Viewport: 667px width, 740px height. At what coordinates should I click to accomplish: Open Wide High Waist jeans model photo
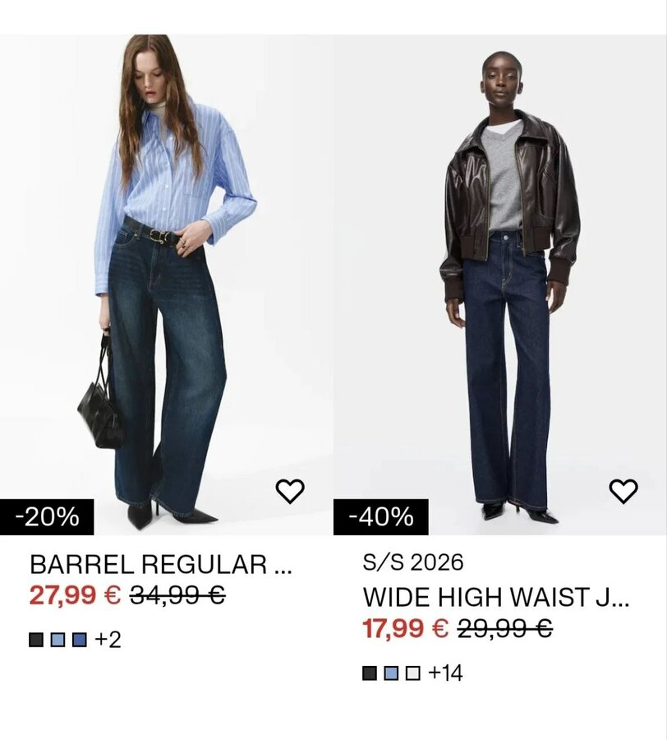coord(500,284)
